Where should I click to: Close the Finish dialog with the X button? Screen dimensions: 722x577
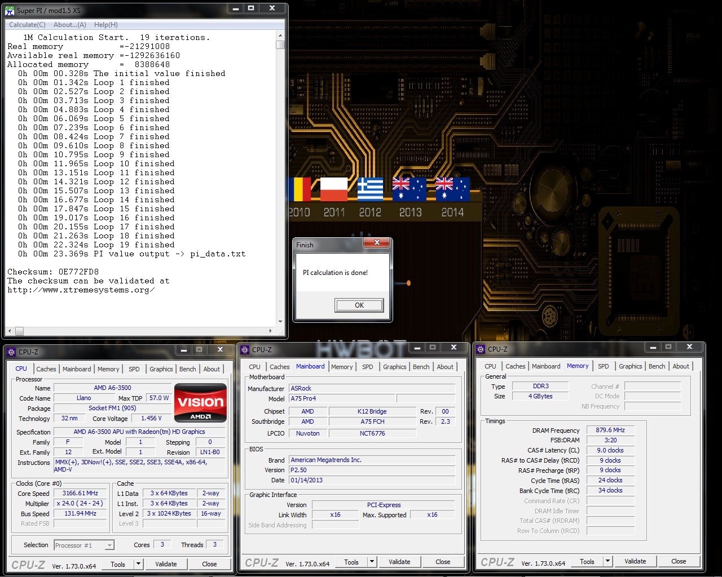pos(377,243)
